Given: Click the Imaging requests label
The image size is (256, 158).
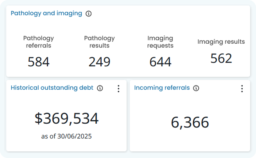Looking at the screenshot, I should pos(160,42).
